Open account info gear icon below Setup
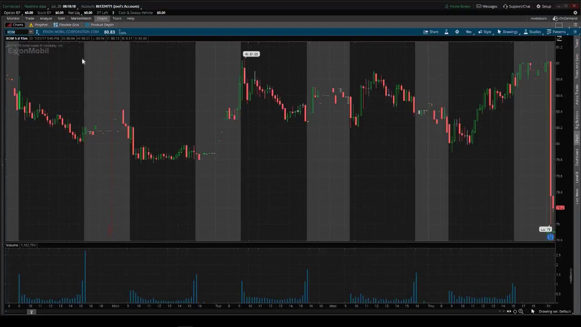 pos(576,13)
